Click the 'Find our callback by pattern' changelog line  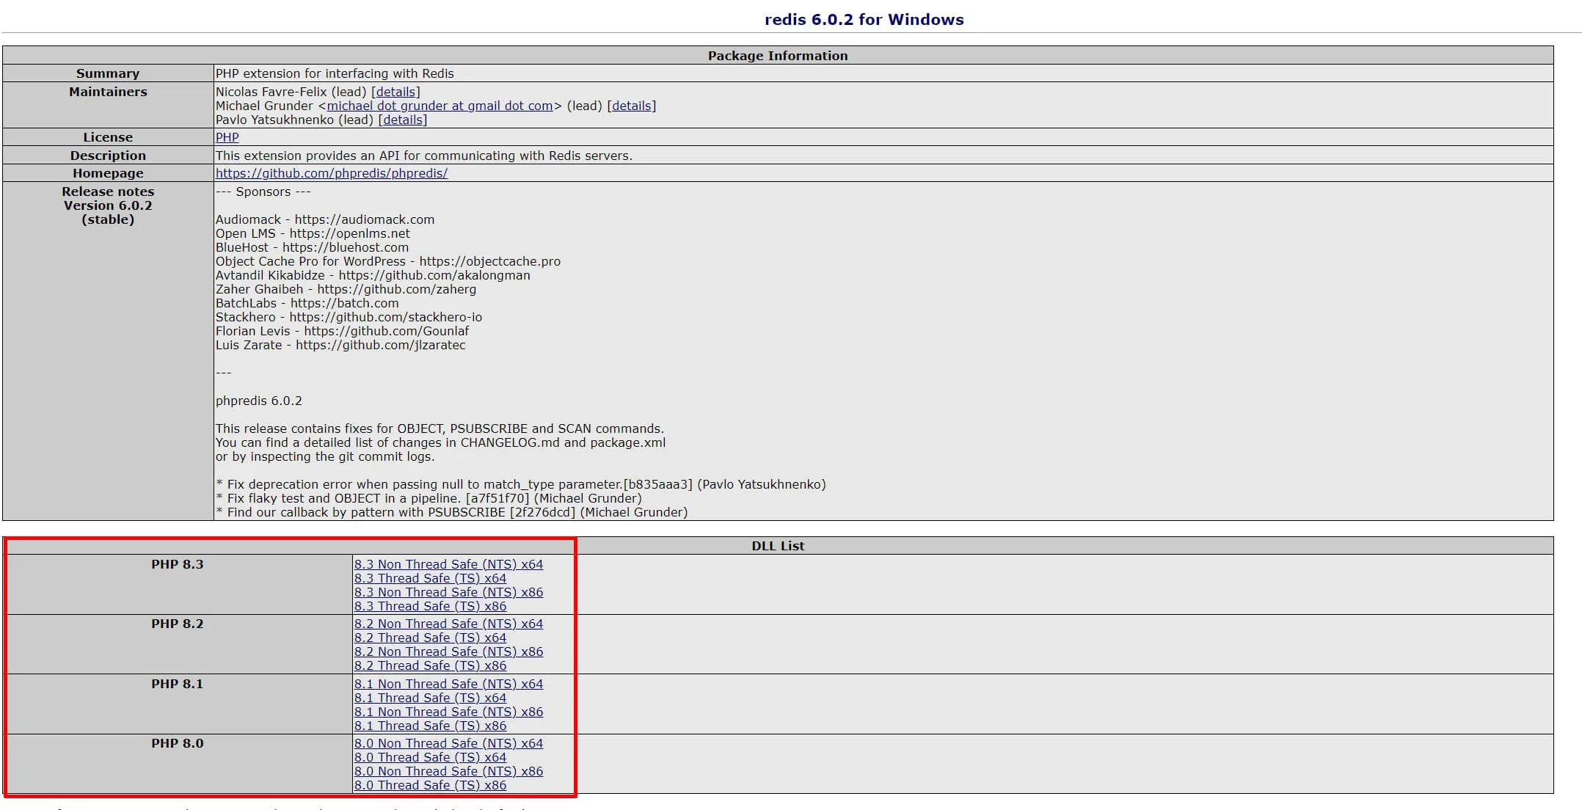(451, 512)
